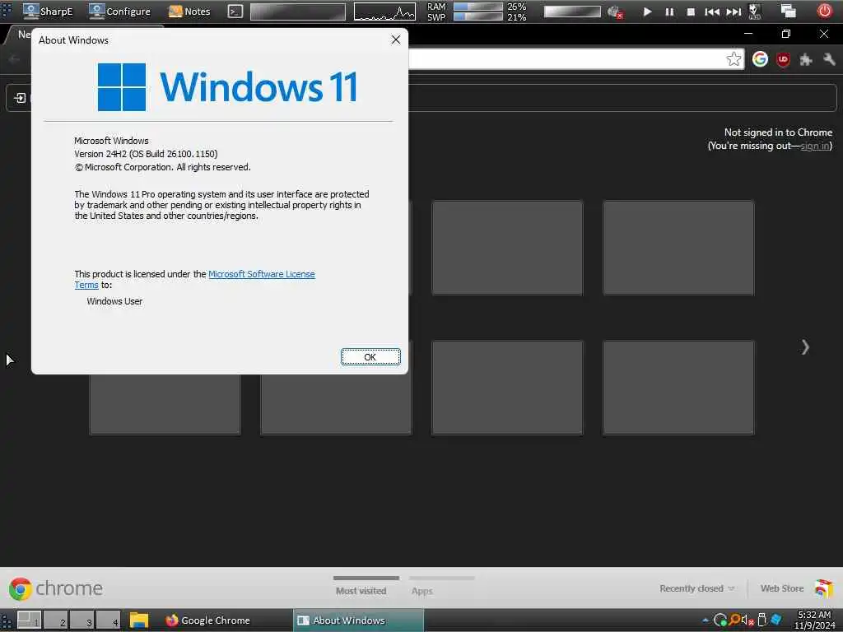Close the About Windows dialog

point(396,39)
